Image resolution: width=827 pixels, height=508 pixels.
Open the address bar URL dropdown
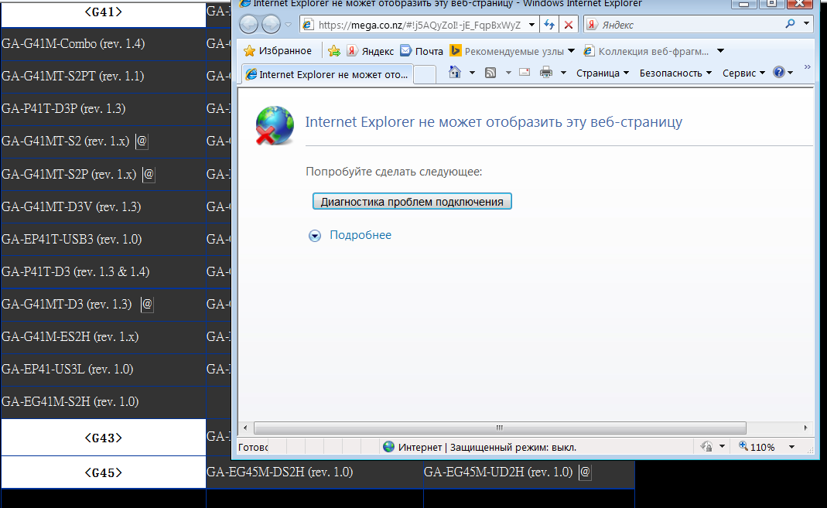point(531,25)
